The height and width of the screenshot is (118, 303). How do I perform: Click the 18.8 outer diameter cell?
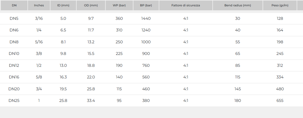coord(91,65)
